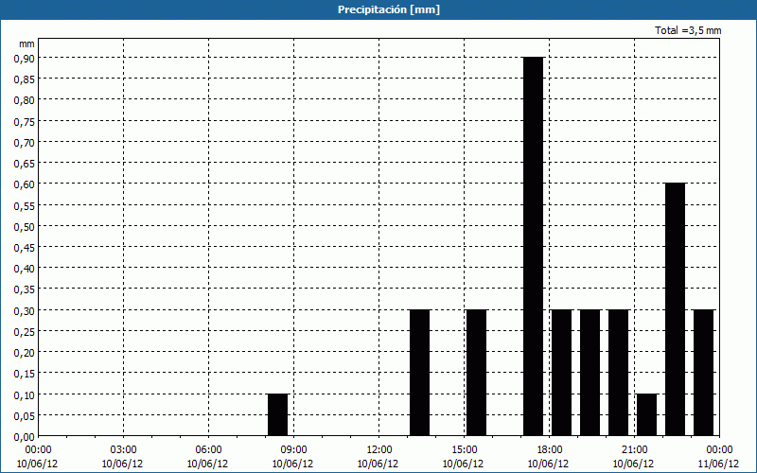Click the 0,00 y-axis label
The height and width of the screenshot is (473, 757).
24,437
